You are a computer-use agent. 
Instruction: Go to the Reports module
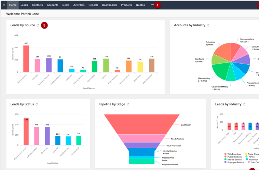93,5
